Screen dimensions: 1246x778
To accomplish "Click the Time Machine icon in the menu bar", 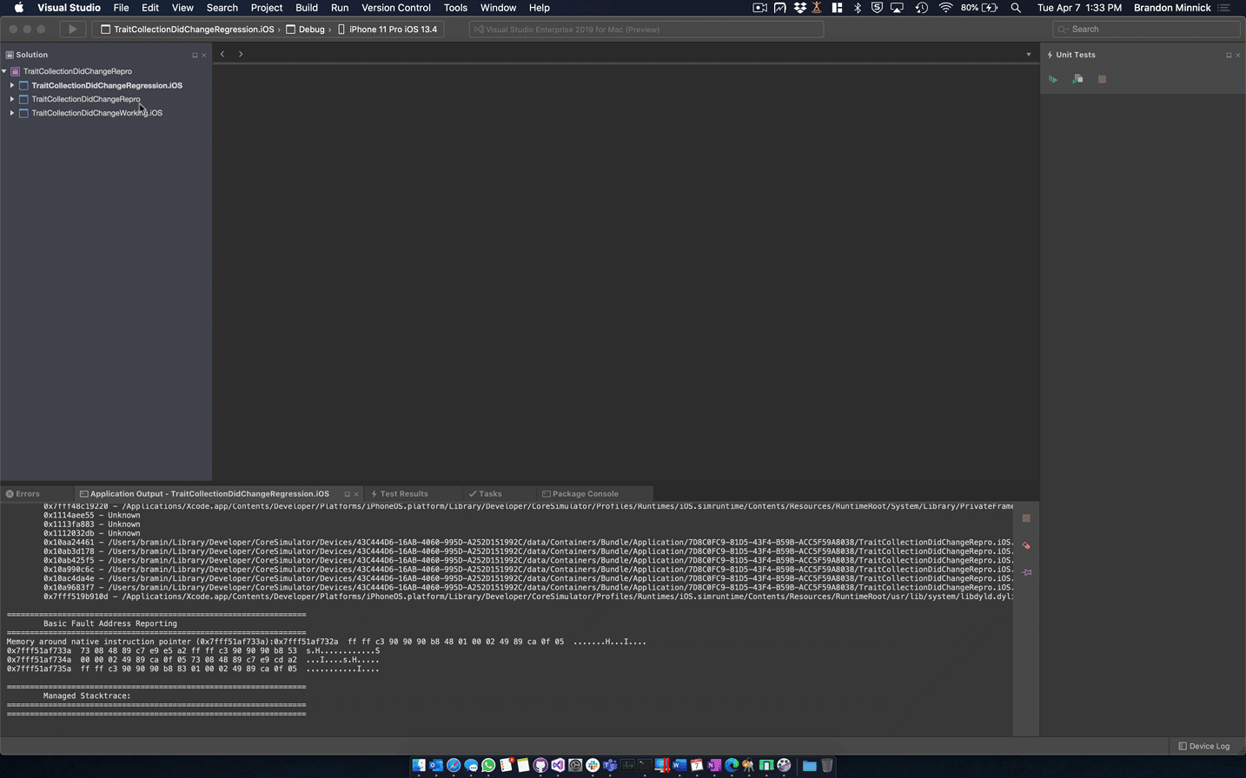I will [921, 8].
